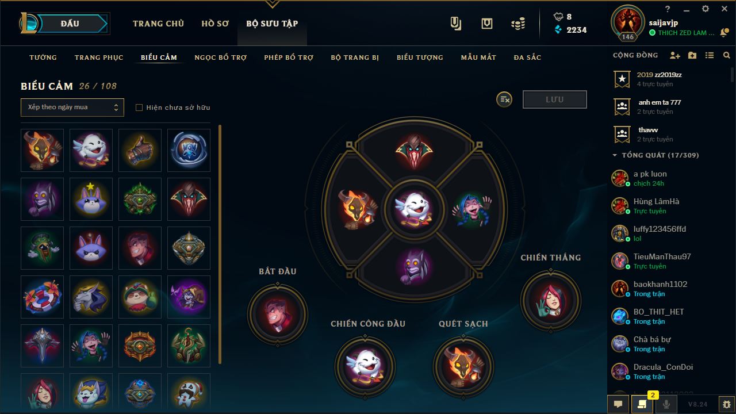Open the loot crafting icon

(x=487, y=24)
